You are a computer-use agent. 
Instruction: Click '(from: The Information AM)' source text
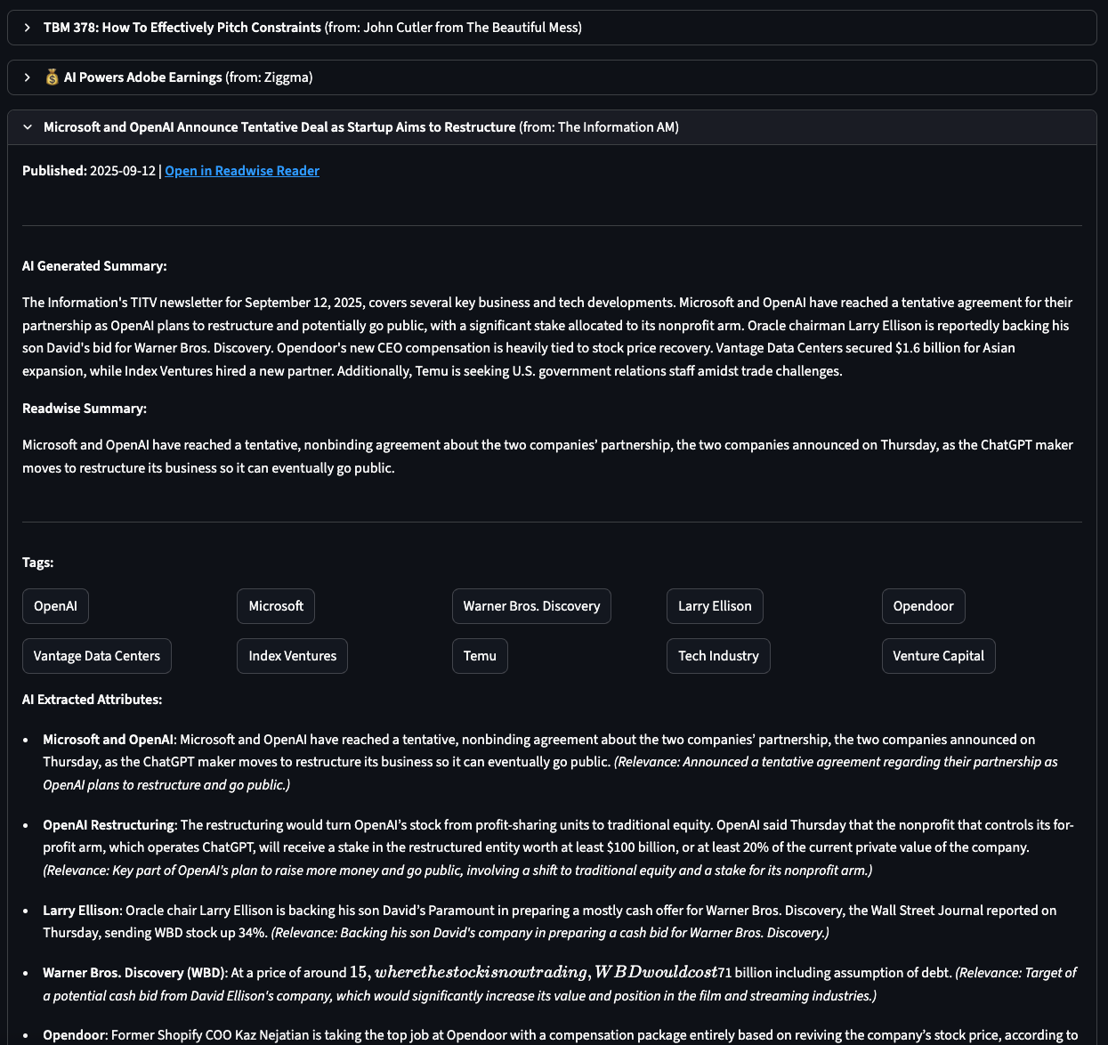pyautogui.click(x=599, y=127)
